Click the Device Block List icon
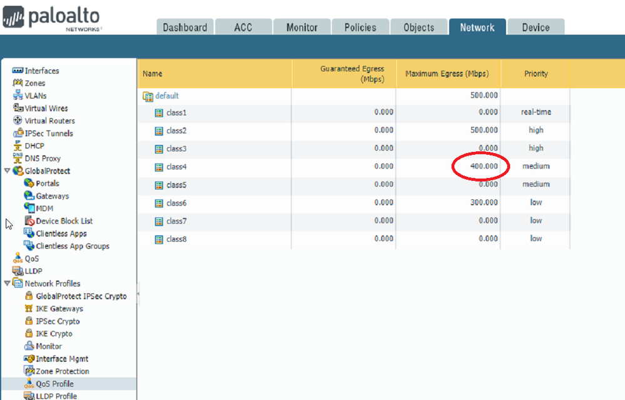 click(x=29, y=221)
